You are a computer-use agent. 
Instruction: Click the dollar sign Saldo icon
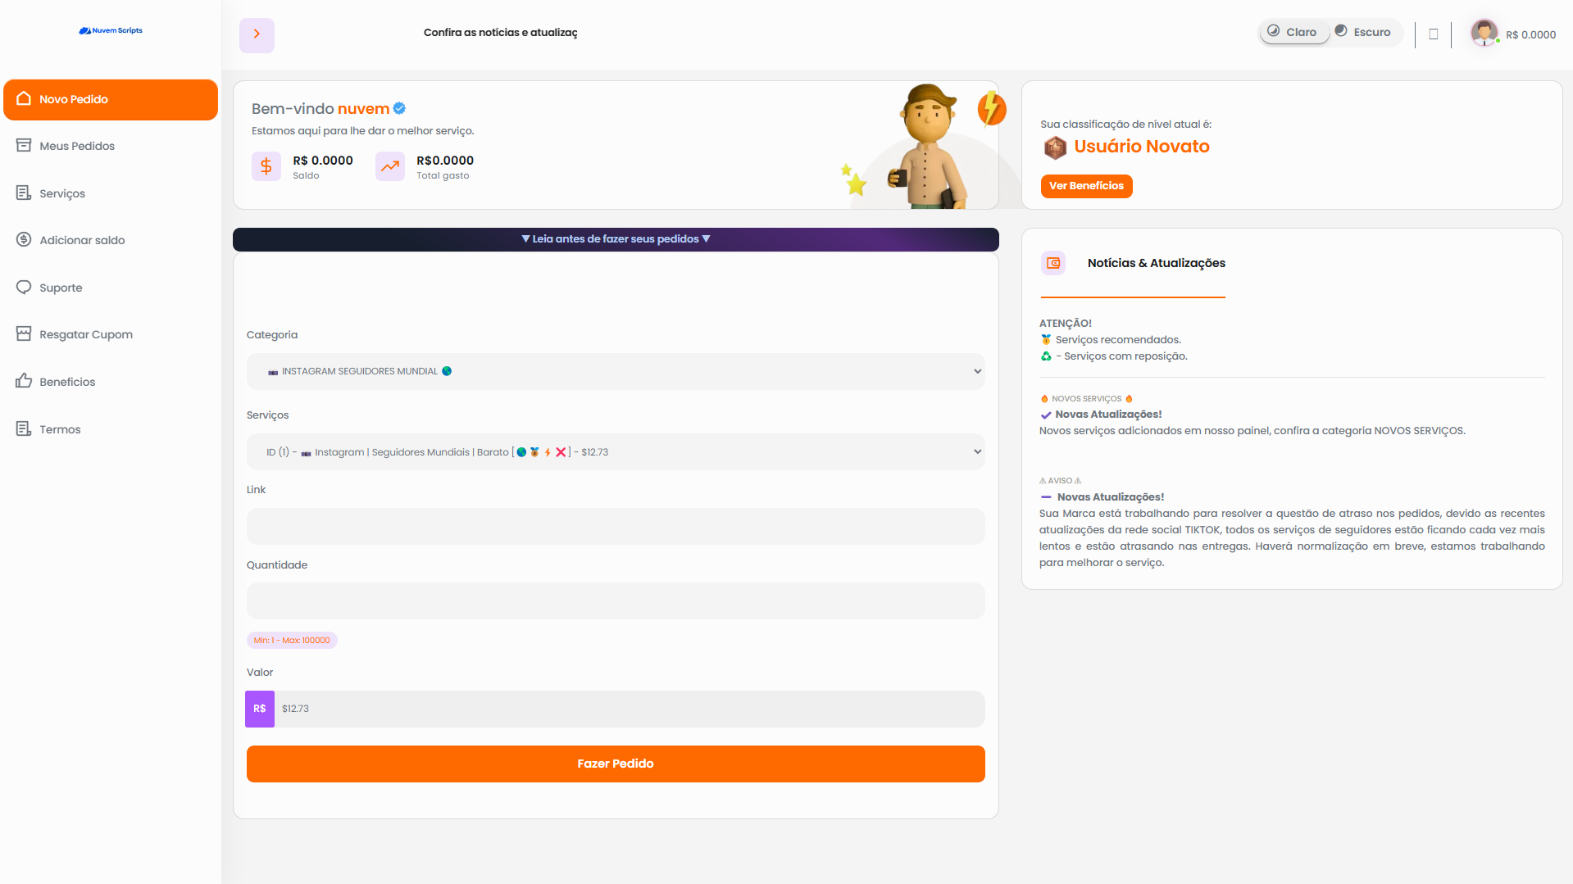[x=266, y=166]
